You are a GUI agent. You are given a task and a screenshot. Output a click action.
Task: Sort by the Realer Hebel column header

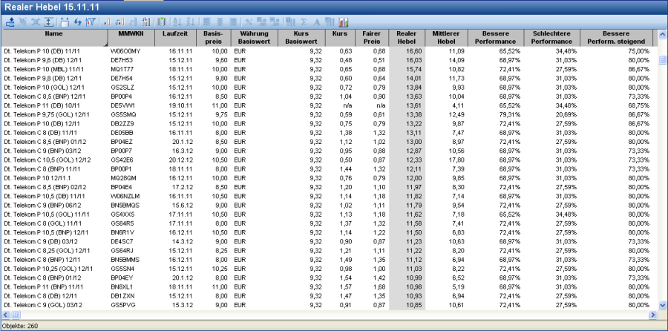pos(407,38)
